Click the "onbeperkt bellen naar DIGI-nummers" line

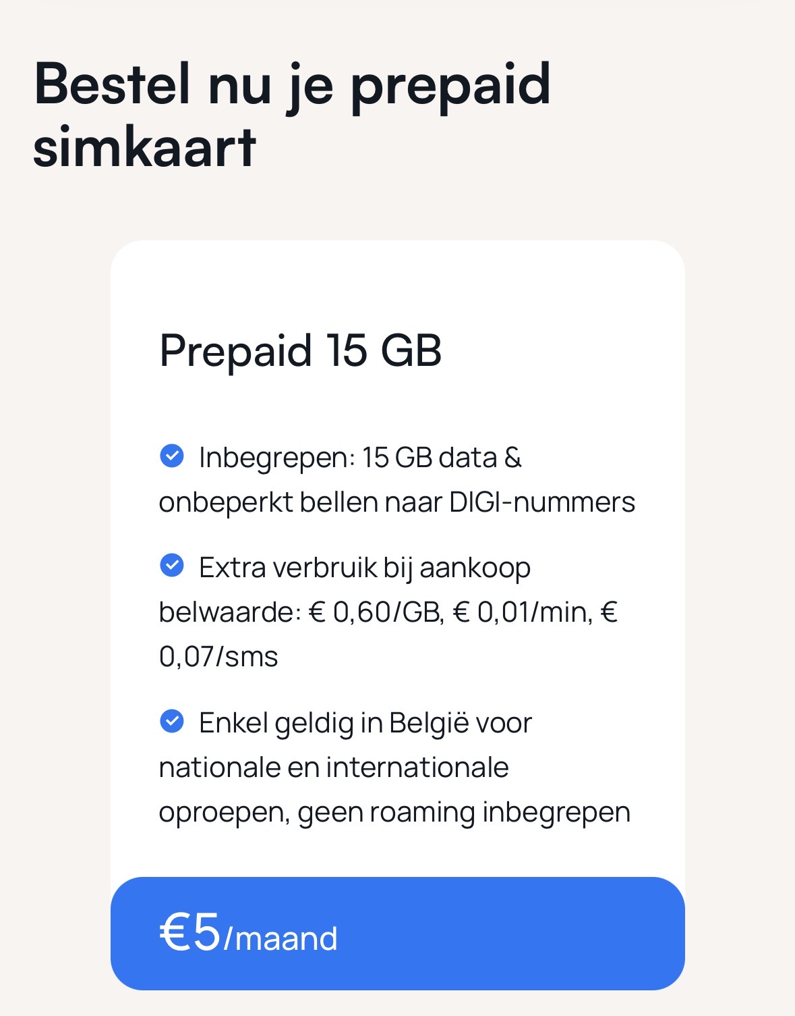coord(396,502)
